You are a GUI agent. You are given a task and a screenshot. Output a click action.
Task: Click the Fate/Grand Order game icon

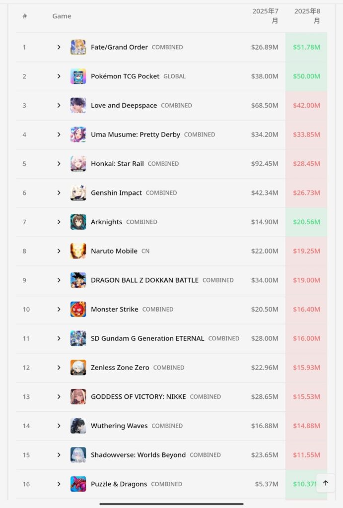78,47
